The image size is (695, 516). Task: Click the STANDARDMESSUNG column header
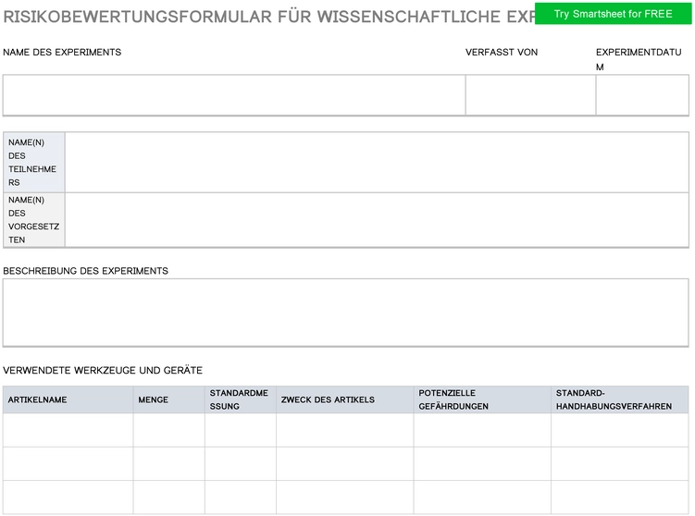tap(241, 399)
